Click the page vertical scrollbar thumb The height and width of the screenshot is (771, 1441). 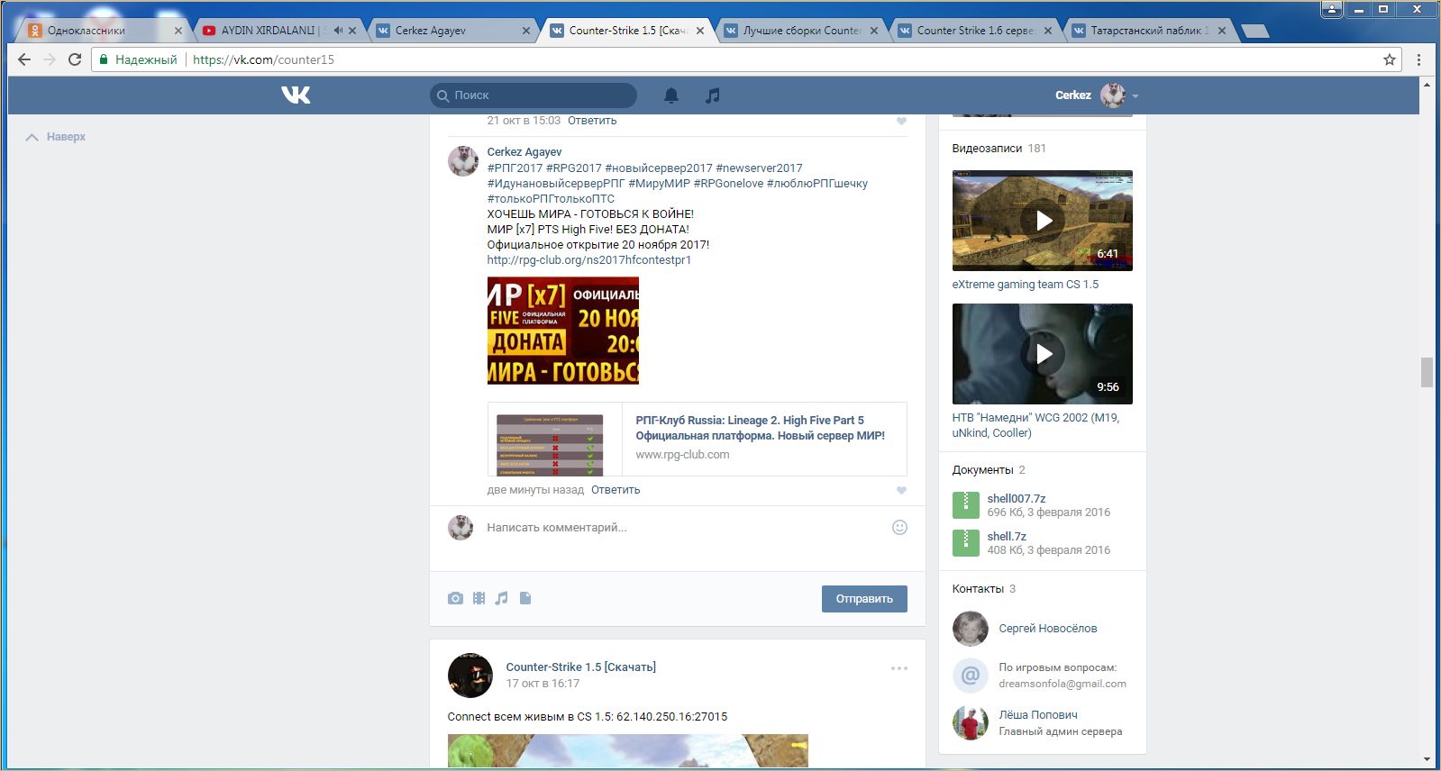pyautogui.click(x=1427, y=372)
